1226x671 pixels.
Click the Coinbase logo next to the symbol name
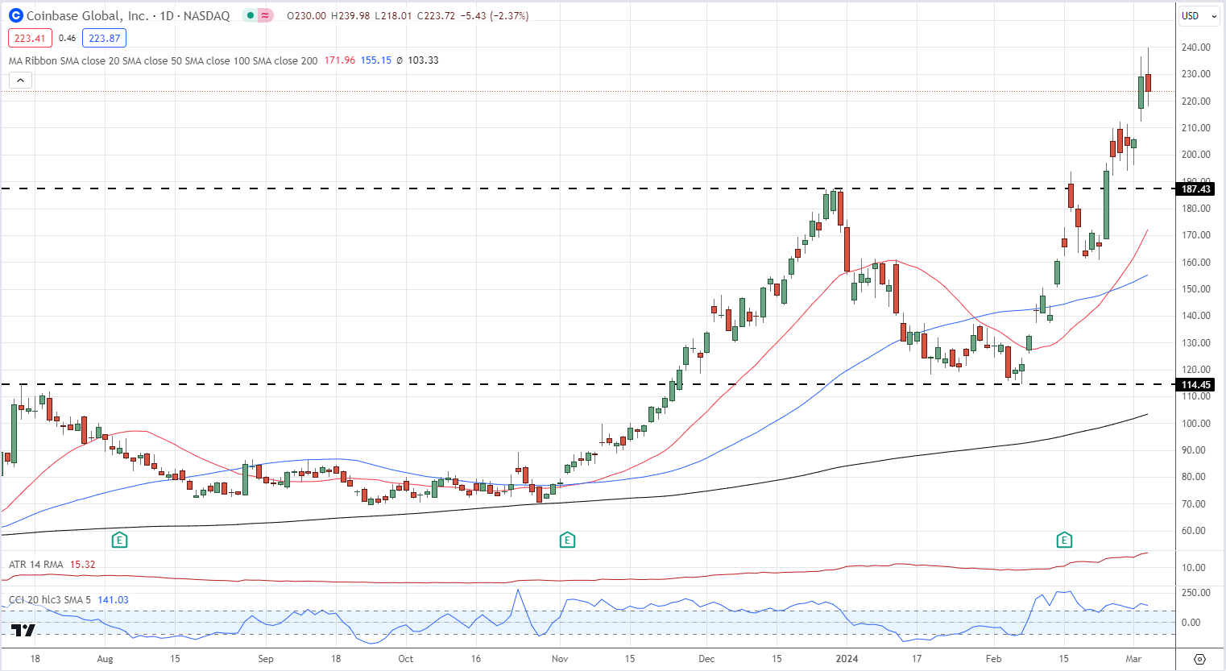15,15
